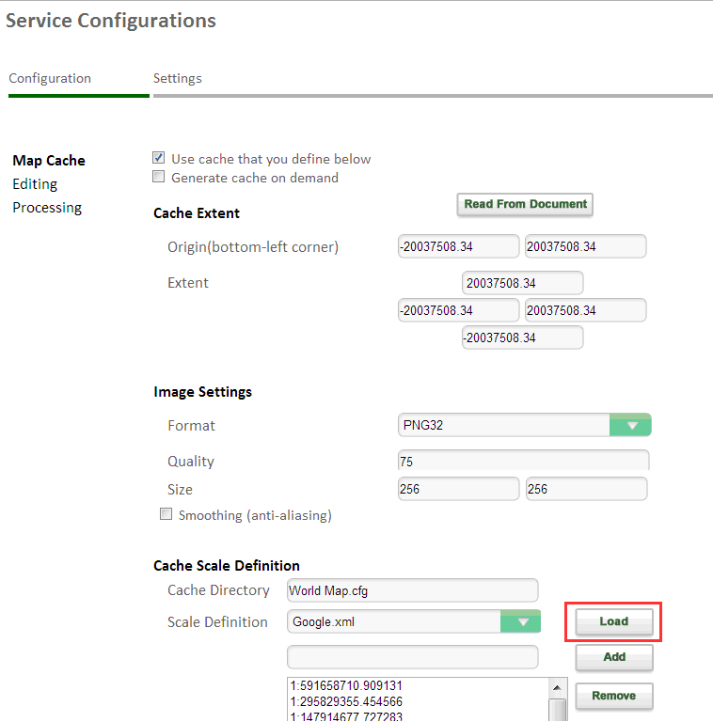This screenshot has width=713, height=722.
Task: Click the Add scale button
Action: tap(614, 657)
